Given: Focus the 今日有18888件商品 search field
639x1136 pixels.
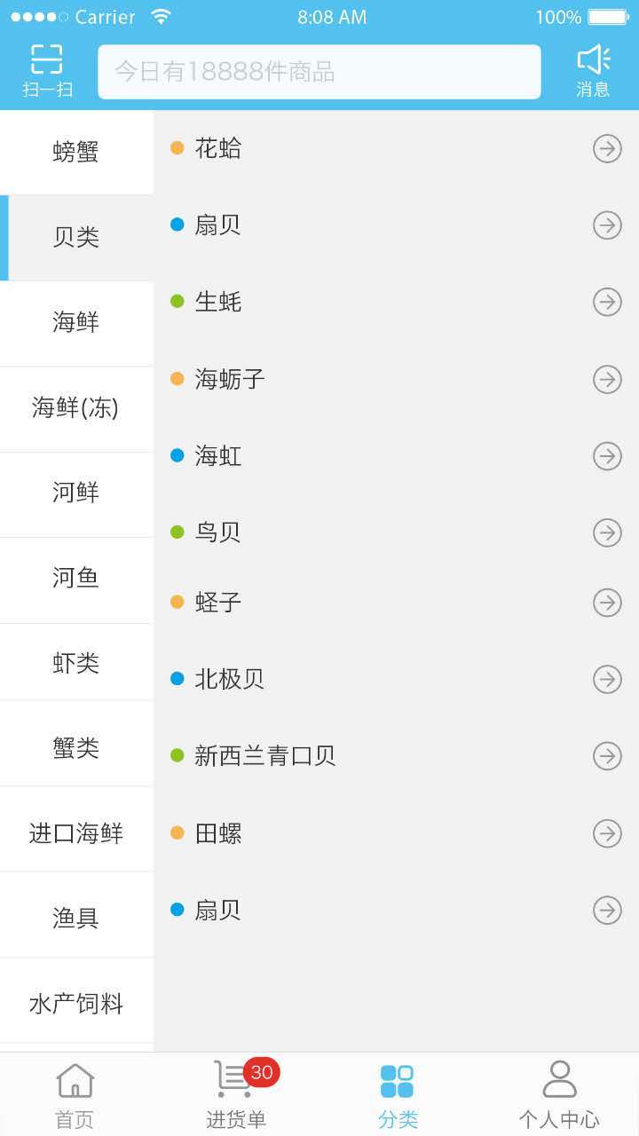Looking at the screenshot, I should [319, 72].
